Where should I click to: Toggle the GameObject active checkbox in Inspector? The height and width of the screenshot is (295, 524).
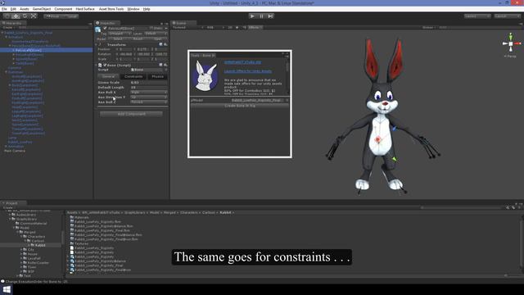(105, 29)
